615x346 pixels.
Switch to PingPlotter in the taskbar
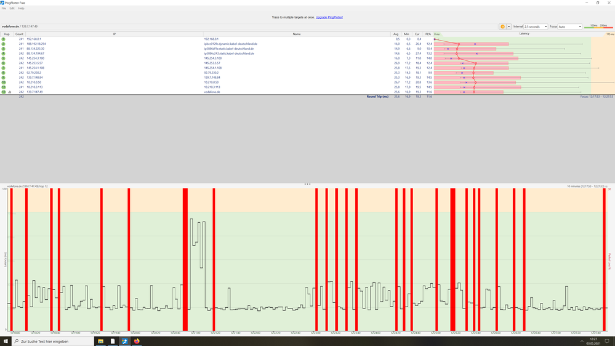click(125, 341)
